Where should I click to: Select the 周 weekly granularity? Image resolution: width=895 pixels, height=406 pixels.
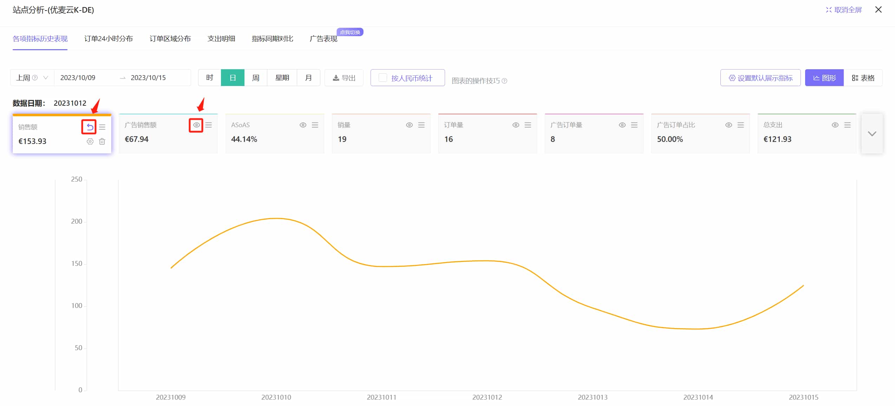(x=256, y=78)
